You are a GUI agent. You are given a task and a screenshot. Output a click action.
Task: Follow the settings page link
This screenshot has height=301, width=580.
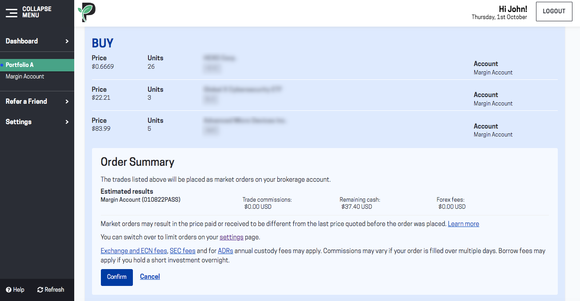tap(232, 237)
